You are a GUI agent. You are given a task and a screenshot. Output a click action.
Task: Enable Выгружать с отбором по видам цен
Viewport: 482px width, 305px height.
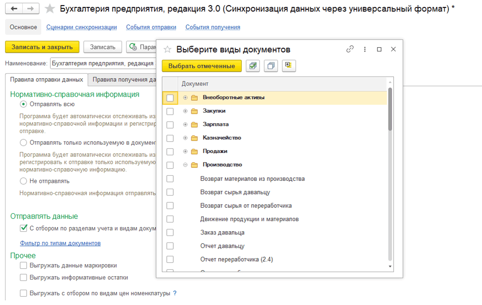point(23,293)
